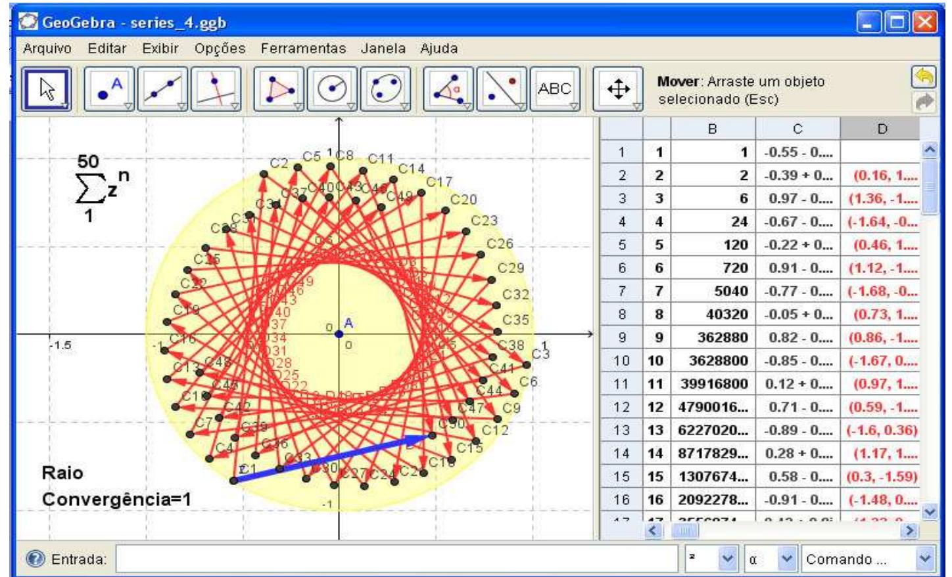Image resolution: width=952 pixels, height=577 pixels.
Task: Open the Arquivo menu
Action: tap(47, 49)
